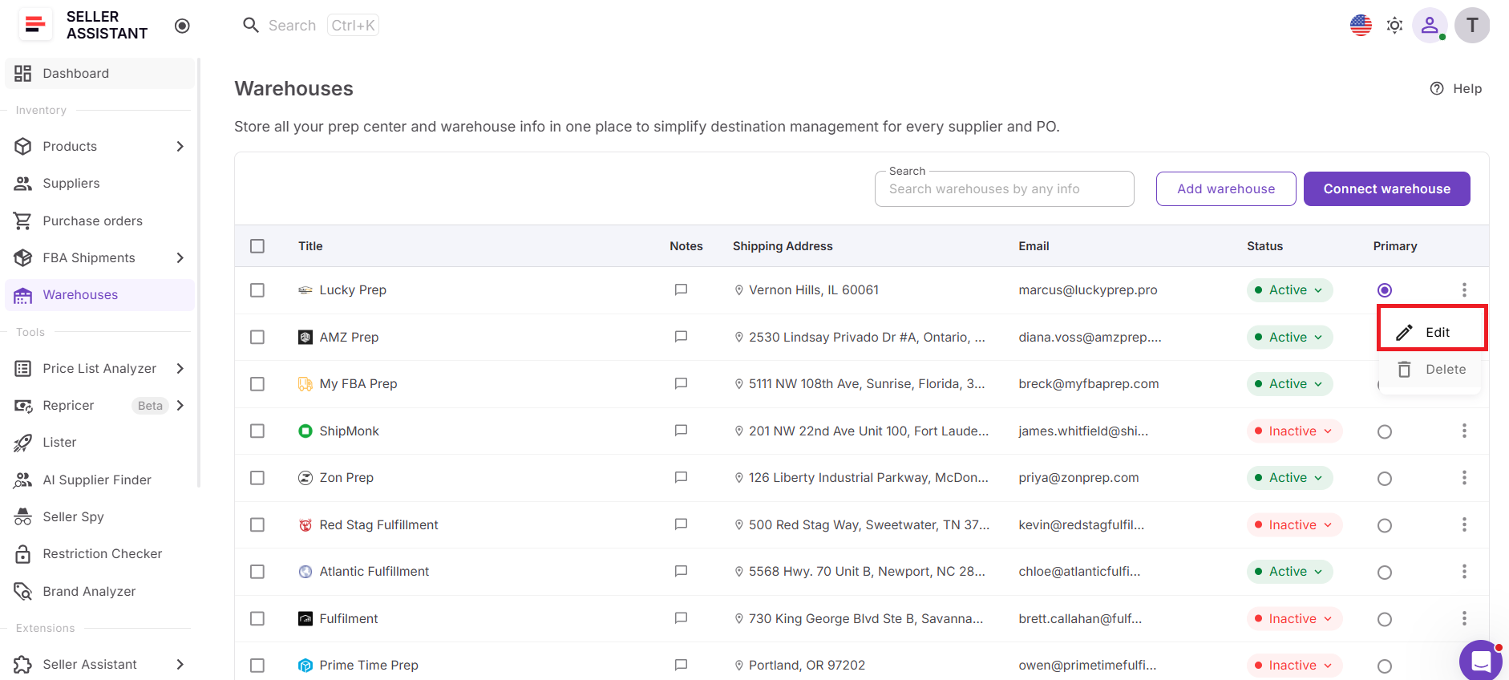Screen dimensions: 1509x680
Task: Select the My FBA Prep row checkbox
Action: [257, 384]
